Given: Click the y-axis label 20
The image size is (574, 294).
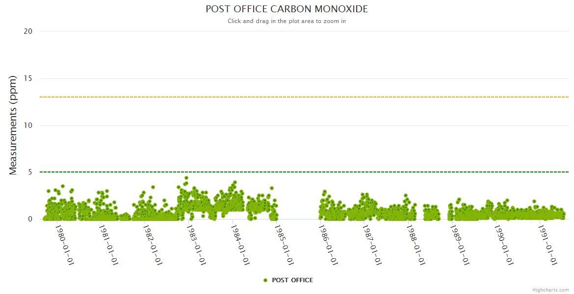Looking at the screenshot, I should [x=28, y=31].
